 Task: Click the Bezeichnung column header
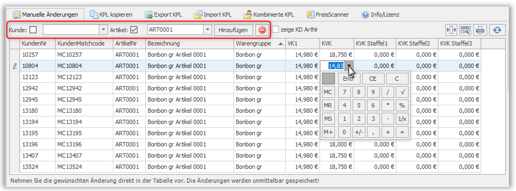coord(190,44)
